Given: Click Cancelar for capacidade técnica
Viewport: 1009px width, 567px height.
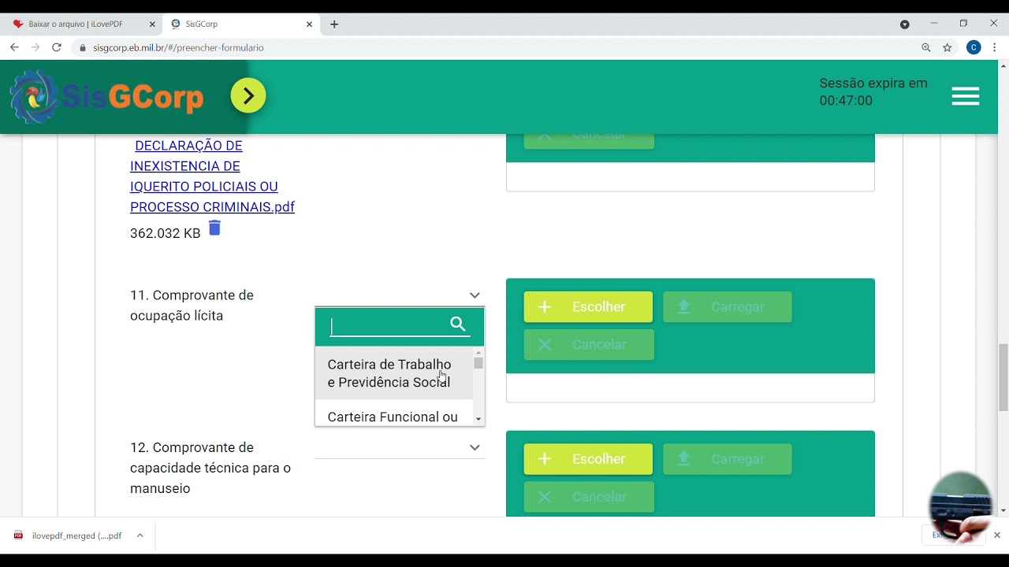Looking at the screenshot, I should (589, 497).
